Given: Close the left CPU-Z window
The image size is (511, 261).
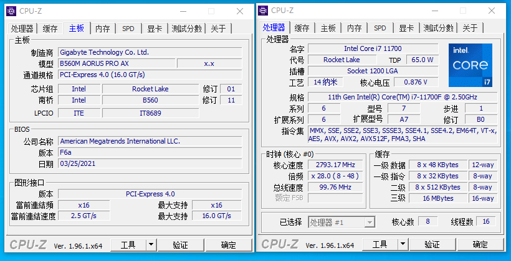Looking at the screenshot, I should (240, 11).
